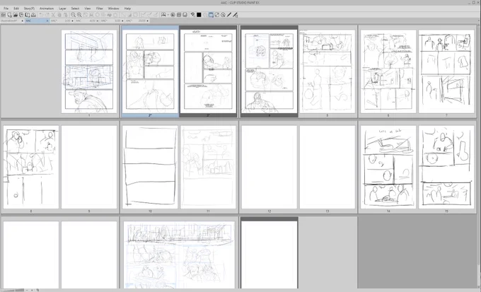This screenshot has width=481, height=292.
Task: Open the Story(P) menu
Action: tap(29, 8)
